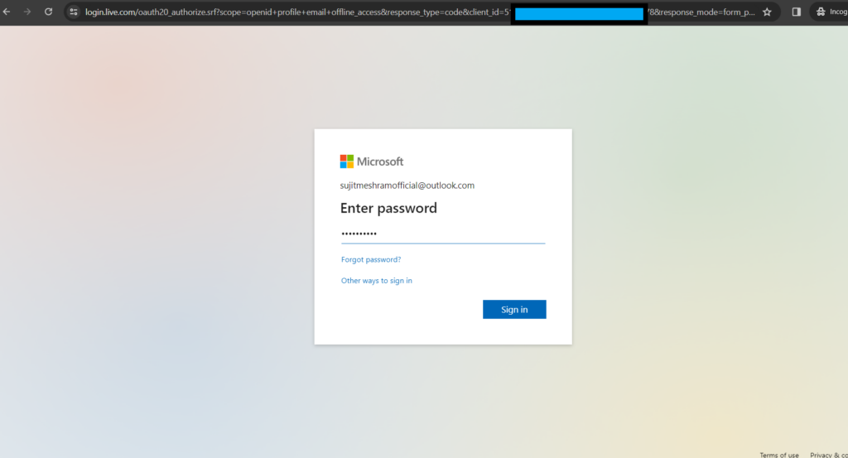
Task: Click the sujitmeshramofficial@outlook.com account email
Action: point(407,186)
